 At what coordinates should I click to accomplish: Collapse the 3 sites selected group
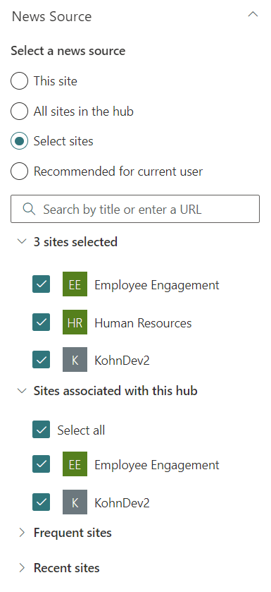(23, 241)
